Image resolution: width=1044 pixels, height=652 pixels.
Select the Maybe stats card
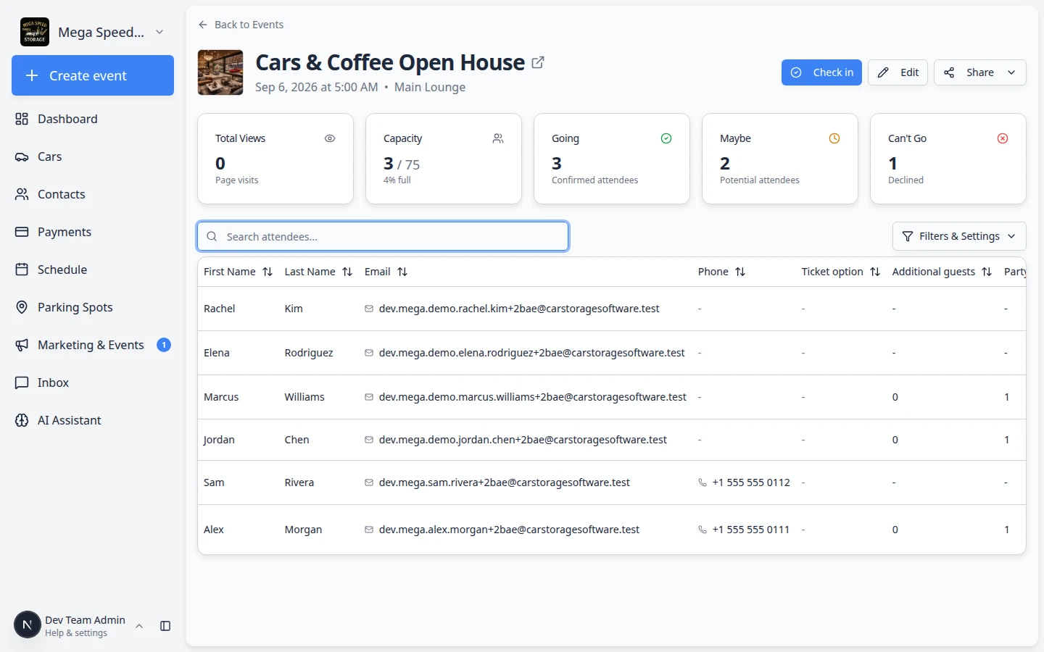780,159
